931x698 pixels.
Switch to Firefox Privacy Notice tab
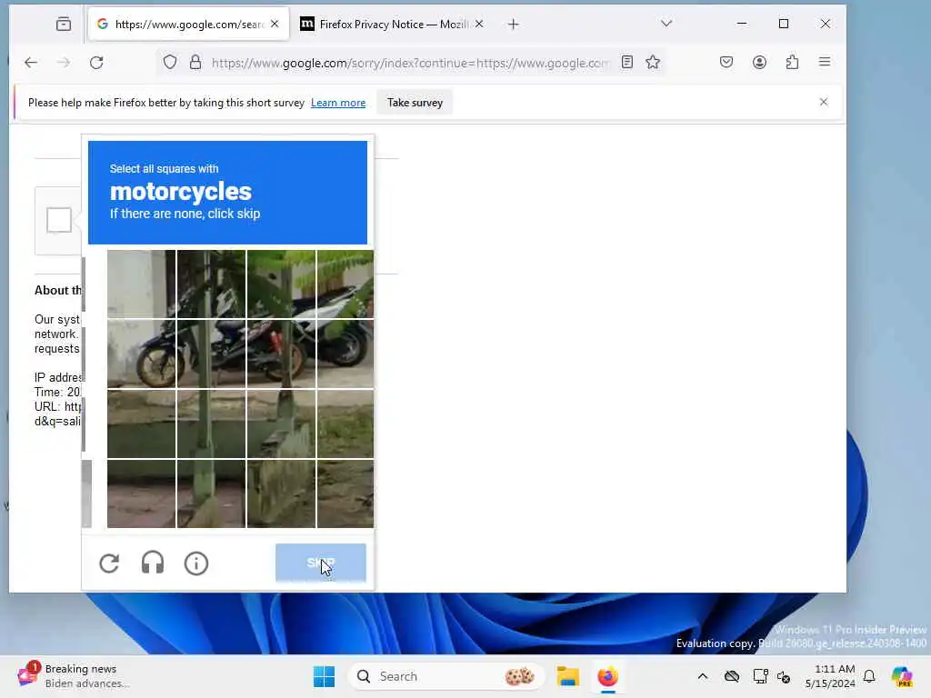[393, 25]
